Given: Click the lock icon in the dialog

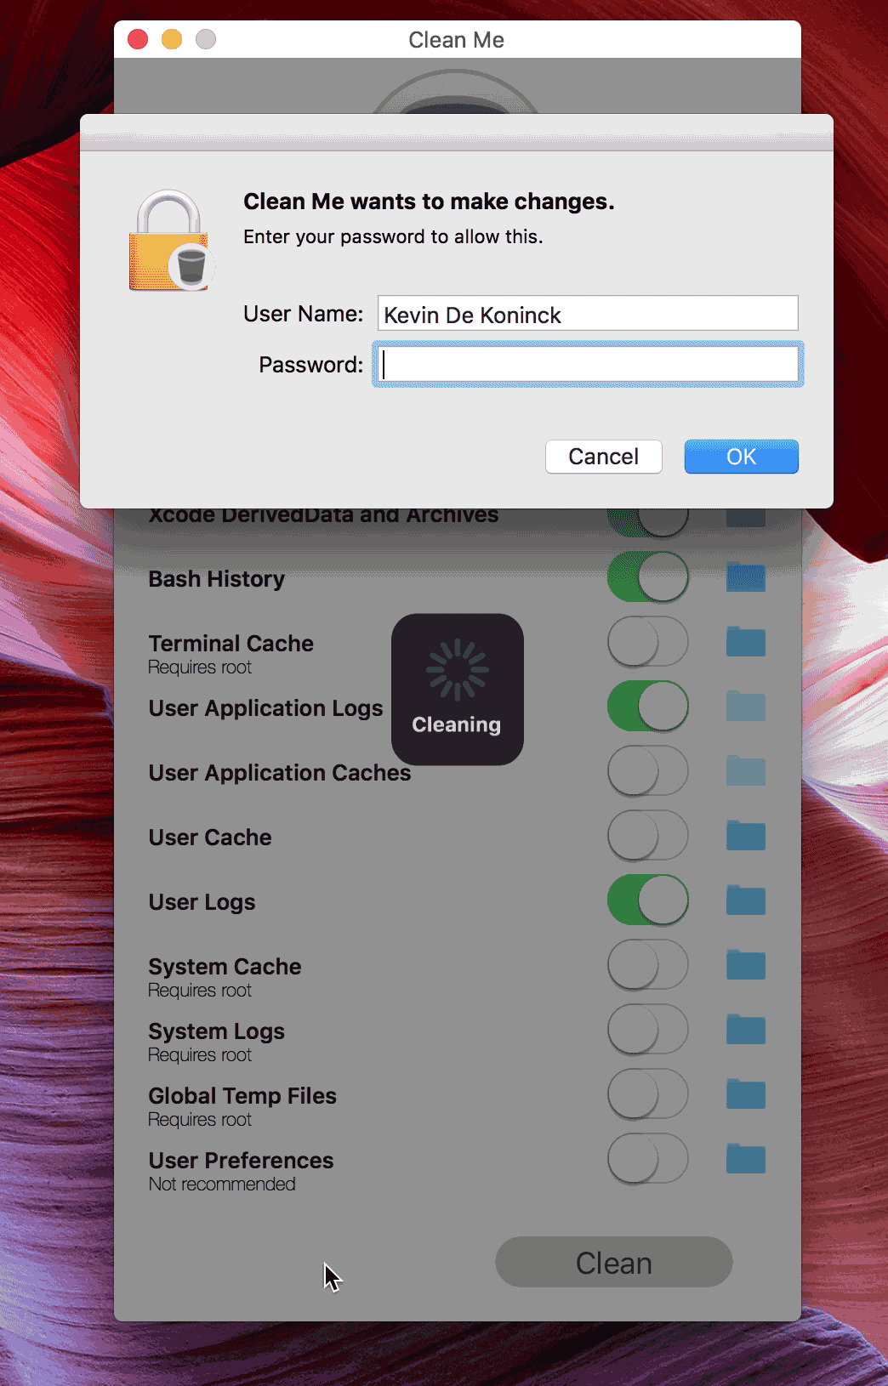Looking at the screenshot, I should coord(171,241).
